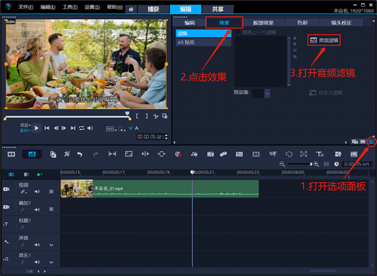Open preview volume speaker control

pos(90,128)
